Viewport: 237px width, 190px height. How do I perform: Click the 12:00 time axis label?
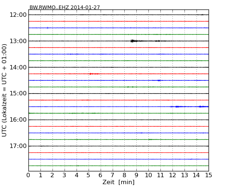[x=18, y=15]
